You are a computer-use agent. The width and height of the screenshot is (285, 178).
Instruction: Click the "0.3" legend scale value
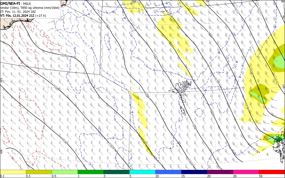point(28,176)
